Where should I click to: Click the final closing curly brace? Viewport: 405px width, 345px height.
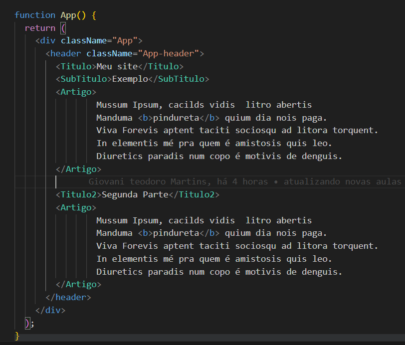17,336
